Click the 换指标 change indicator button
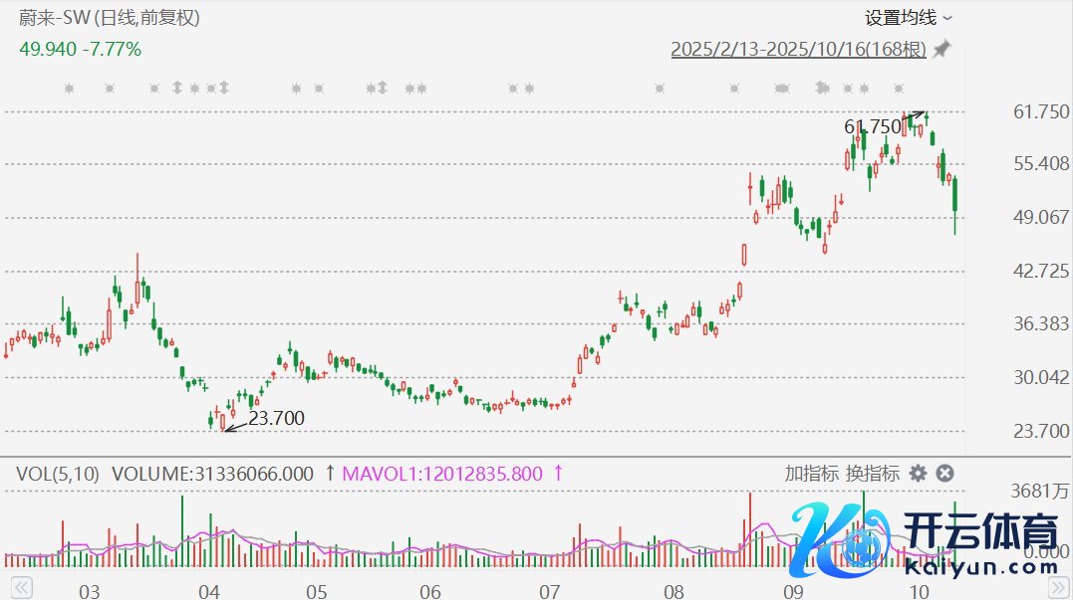The height and width of the screenshot is (600, 1073). click(872, 474)
